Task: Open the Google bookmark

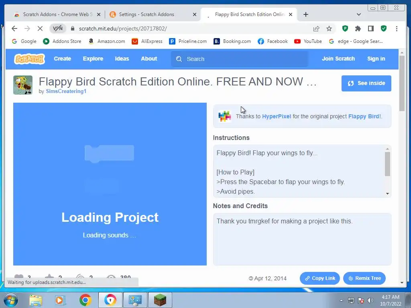Action: [24, 41]
